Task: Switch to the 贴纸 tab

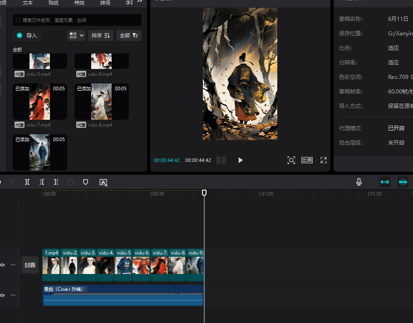Action: coord(54,3)
